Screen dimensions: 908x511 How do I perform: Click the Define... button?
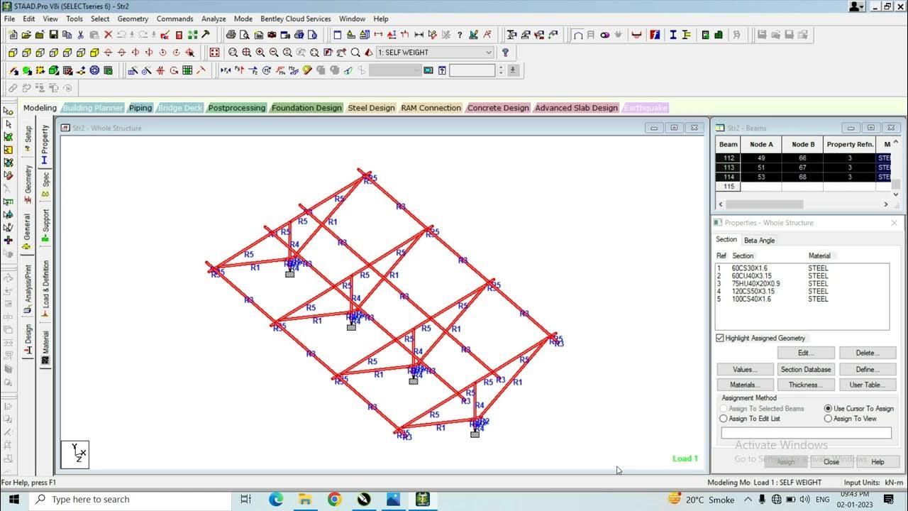(867, 369)
